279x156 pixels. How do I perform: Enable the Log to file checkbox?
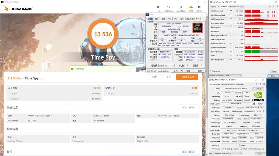pos(211,71)
